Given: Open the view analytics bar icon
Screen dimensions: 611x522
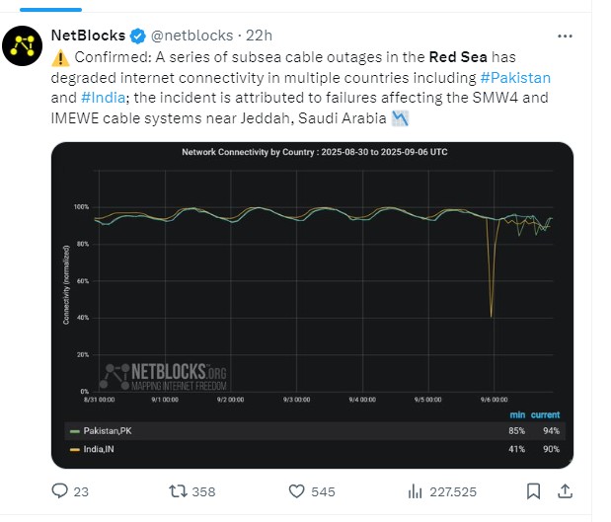Looking at the screenshot, I should coord(416,490).
